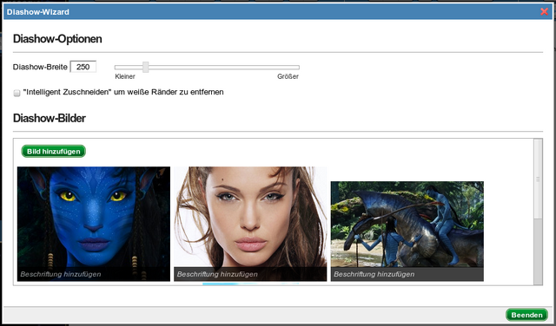Click the Größer label under the slider
Image resolution: width=556 pixels, height=326 pixels.
tap(288, 76)
